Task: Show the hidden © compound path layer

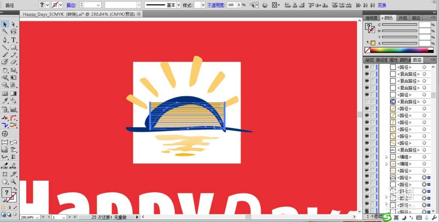Action: pos(367,102)
